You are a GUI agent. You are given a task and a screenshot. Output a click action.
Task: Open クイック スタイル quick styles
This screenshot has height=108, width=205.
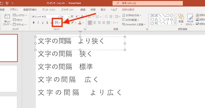point(190,20)
